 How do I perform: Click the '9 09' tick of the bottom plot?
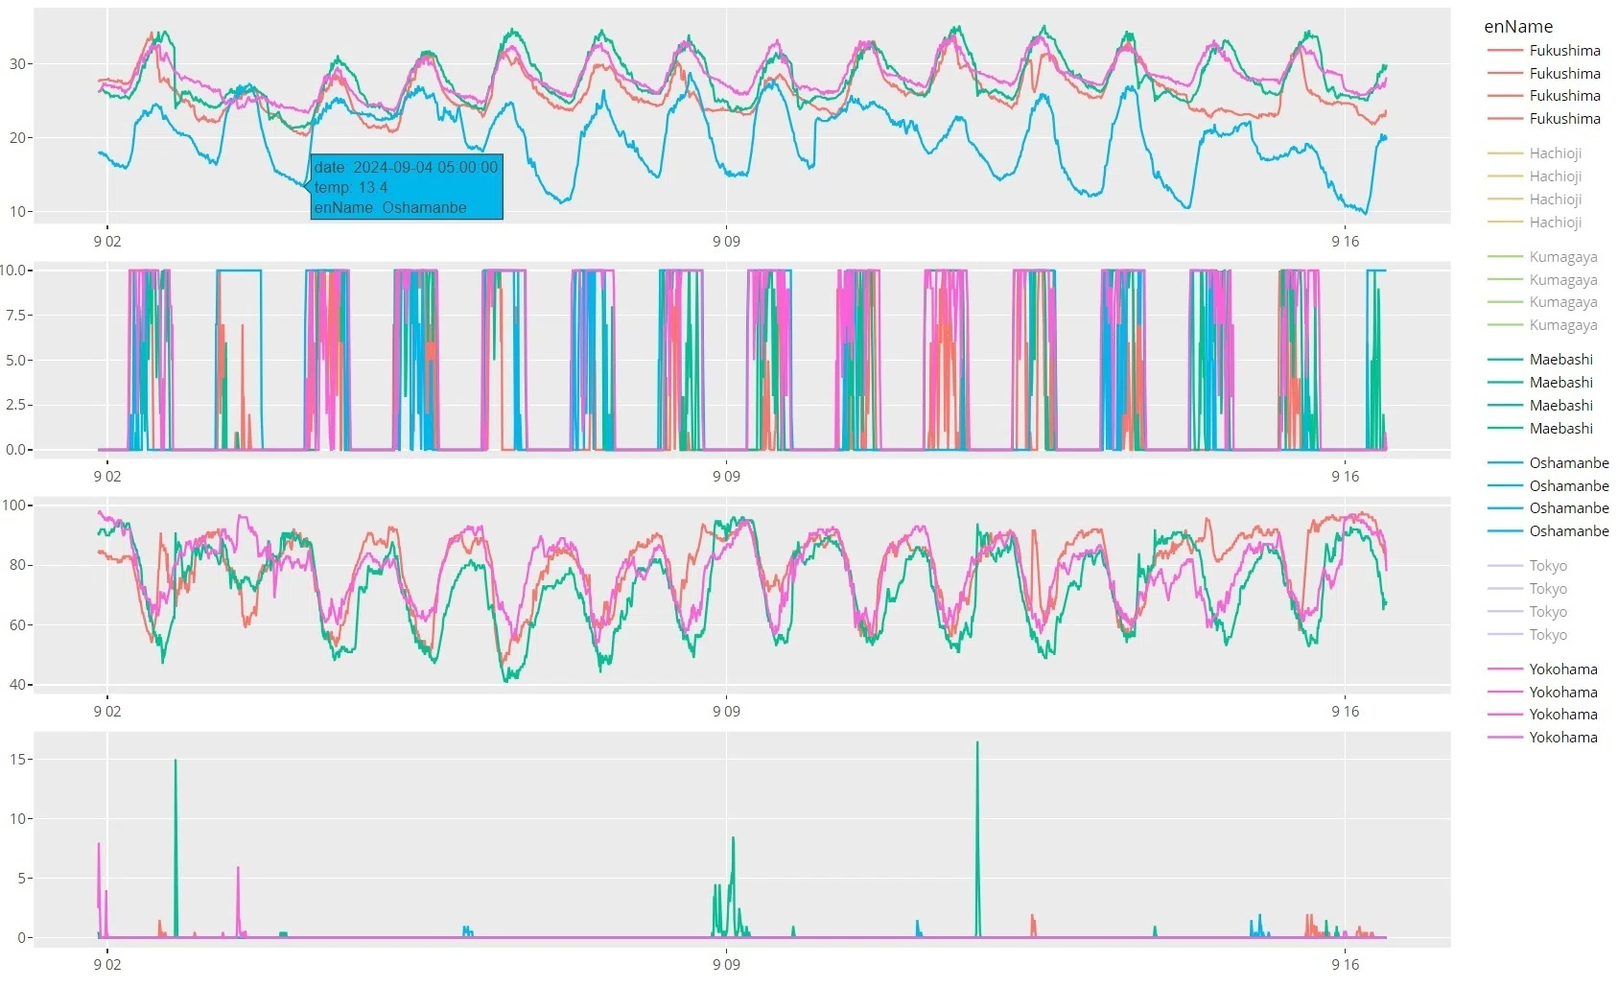pyautogui.click(x=726, y=964)
